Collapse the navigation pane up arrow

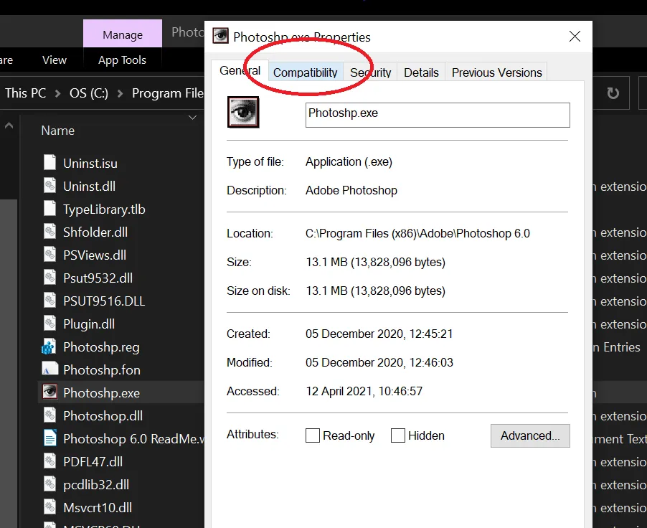9,126
